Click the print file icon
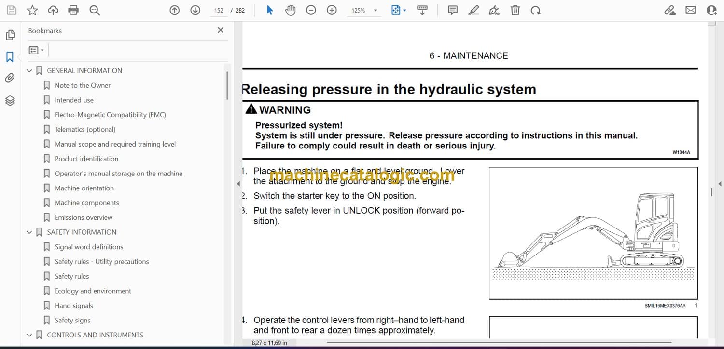Screen dimensions: 724x349 coord(73,10)
